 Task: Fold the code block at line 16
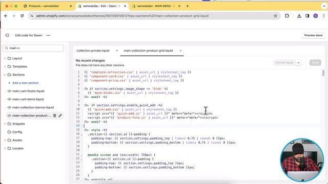click(x=81, y=134)
